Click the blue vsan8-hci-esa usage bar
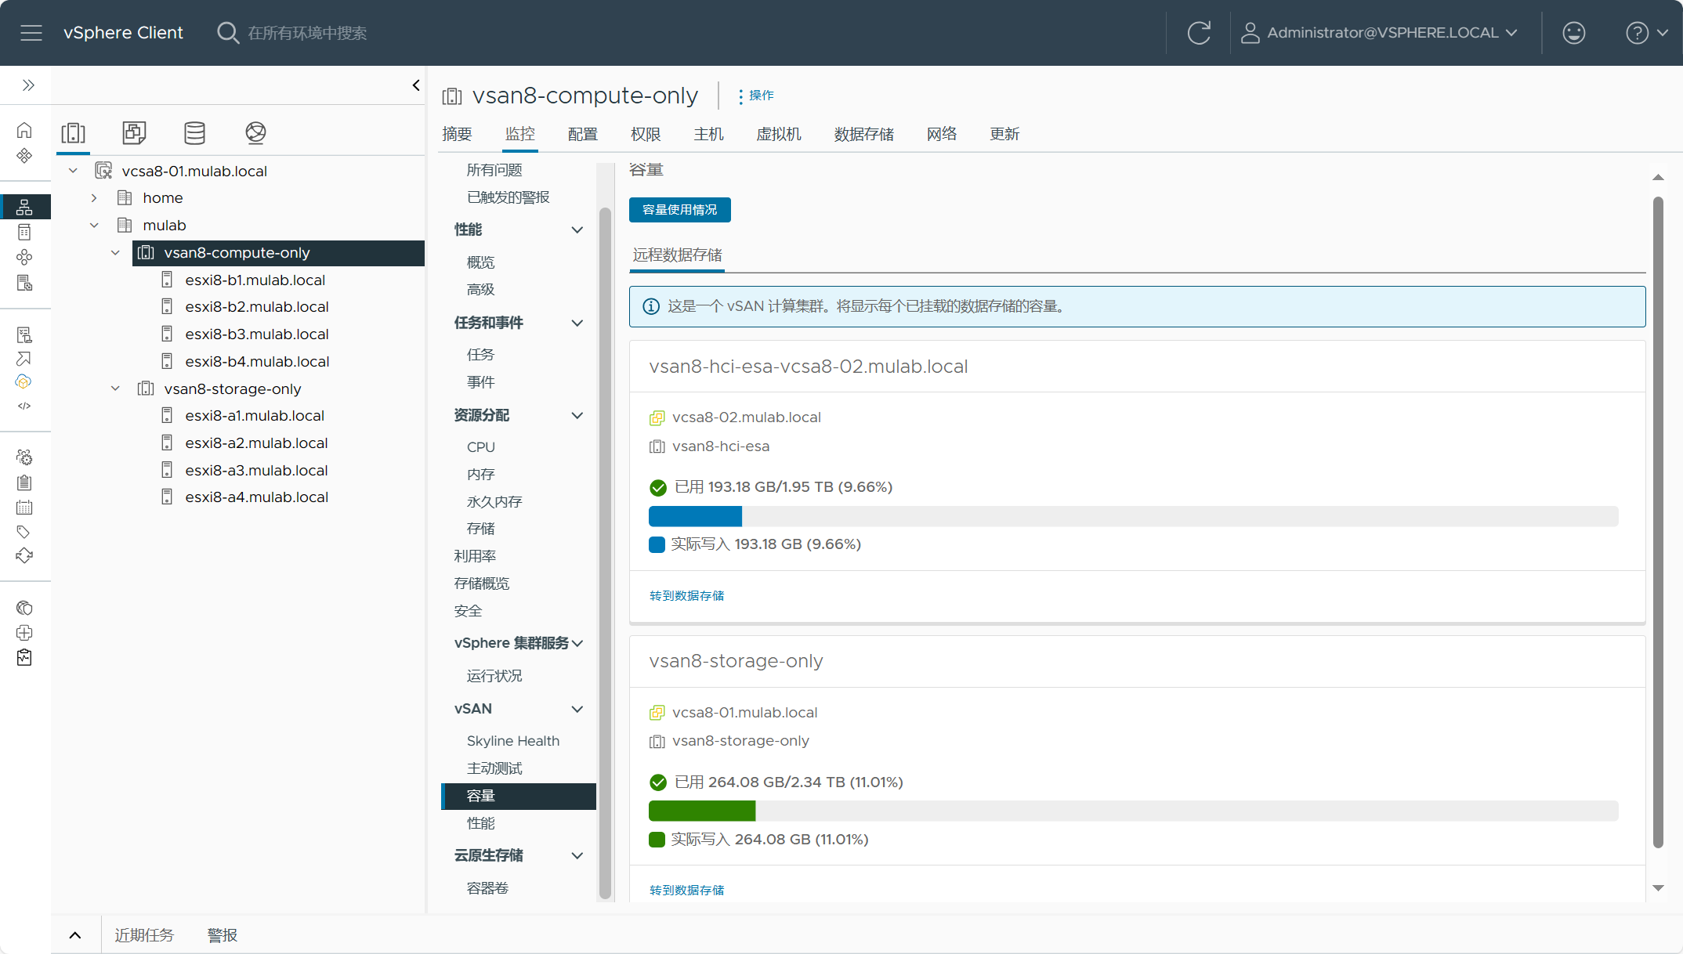This screenshot has height=954, width=1683. point(695,516)
